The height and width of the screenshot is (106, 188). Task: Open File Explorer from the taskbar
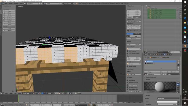click(185, 23)
